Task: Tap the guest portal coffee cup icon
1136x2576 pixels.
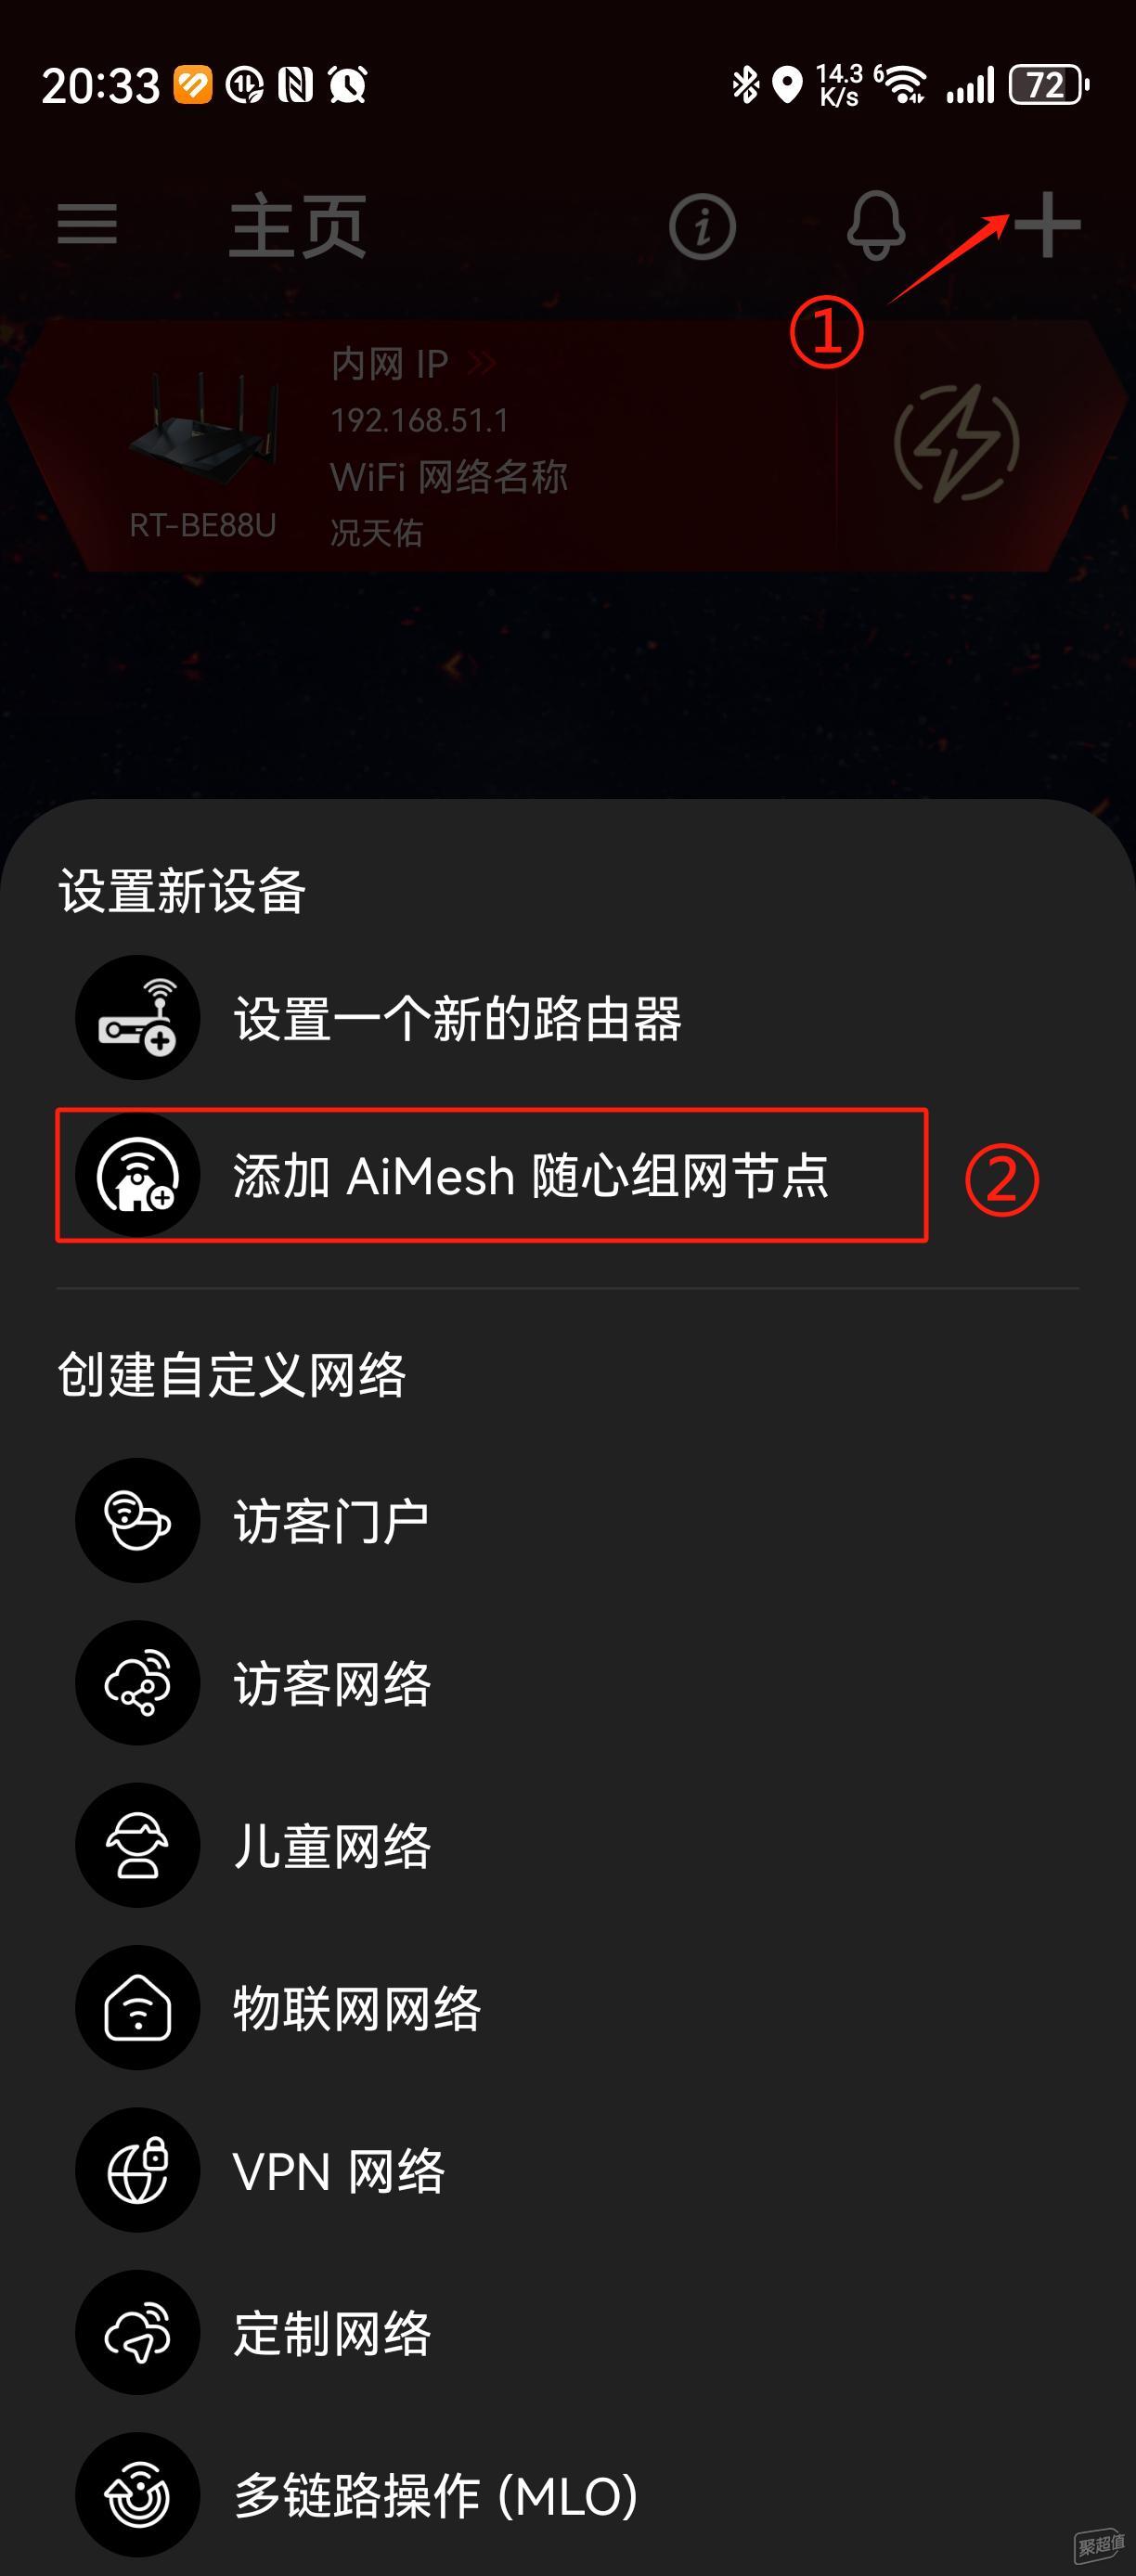Action: click(x=138, y=1520)
